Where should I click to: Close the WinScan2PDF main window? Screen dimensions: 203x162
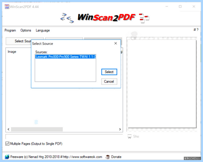click(x=194, y=6)
